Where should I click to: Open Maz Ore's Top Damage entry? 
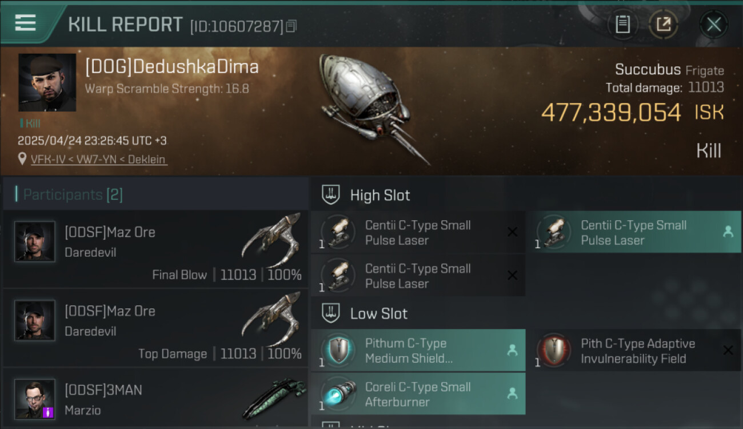[x=155, y=328]
